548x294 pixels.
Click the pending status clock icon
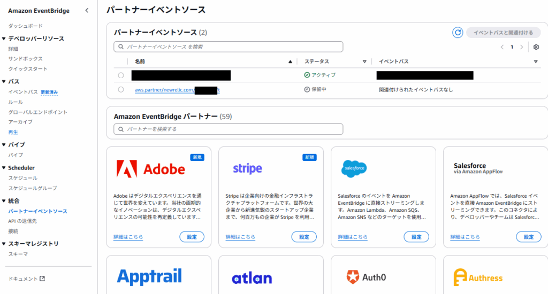[307, 89]
